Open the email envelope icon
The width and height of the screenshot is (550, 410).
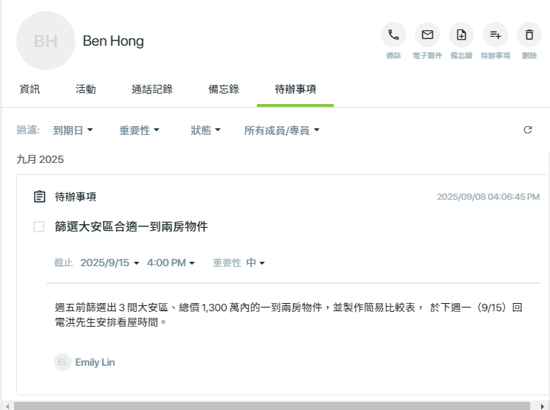coord(427,35)
